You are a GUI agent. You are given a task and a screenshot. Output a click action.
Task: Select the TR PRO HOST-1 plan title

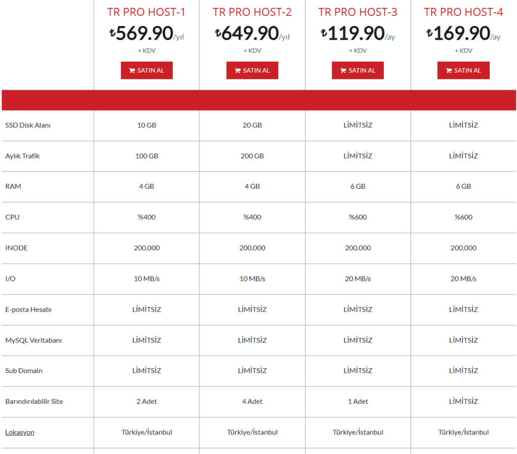pos(146,11)
